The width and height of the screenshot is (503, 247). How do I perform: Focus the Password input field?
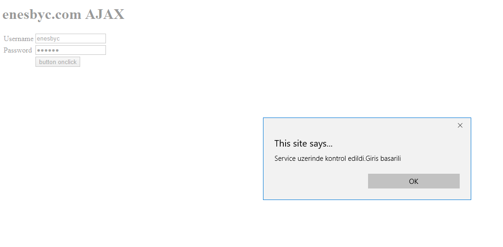[70, 50]
